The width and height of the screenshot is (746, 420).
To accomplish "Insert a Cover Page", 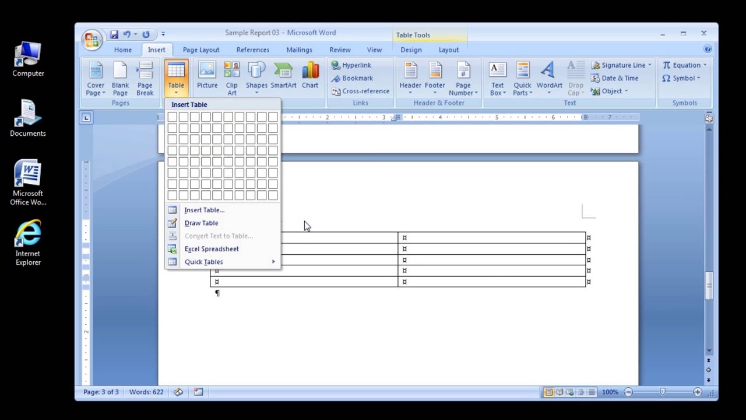I will [x=96, y=79].
